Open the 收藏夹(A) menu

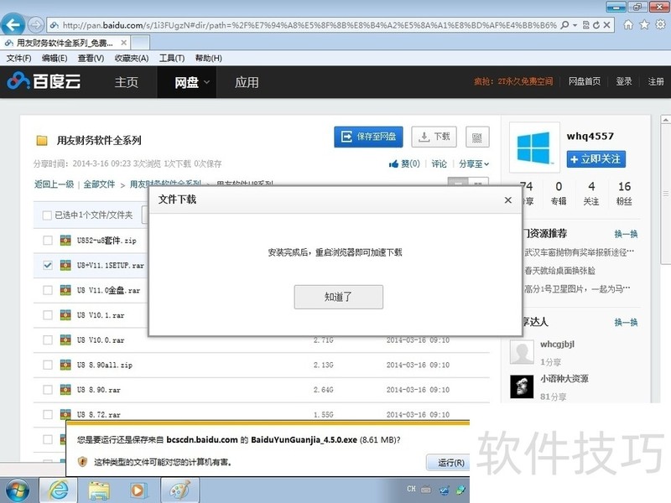click(x=131, y=59)
